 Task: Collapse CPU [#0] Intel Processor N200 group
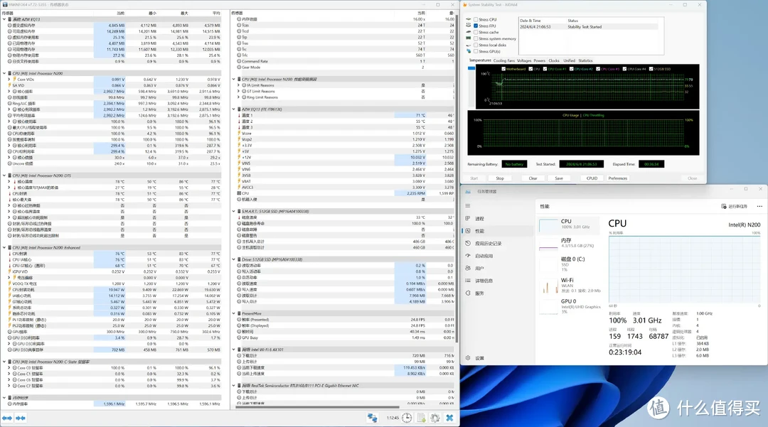coord(4,73)
